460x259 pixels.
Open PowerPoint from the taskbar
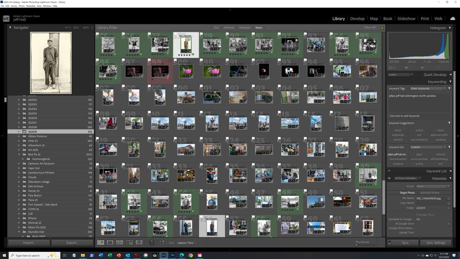point(118,255)
